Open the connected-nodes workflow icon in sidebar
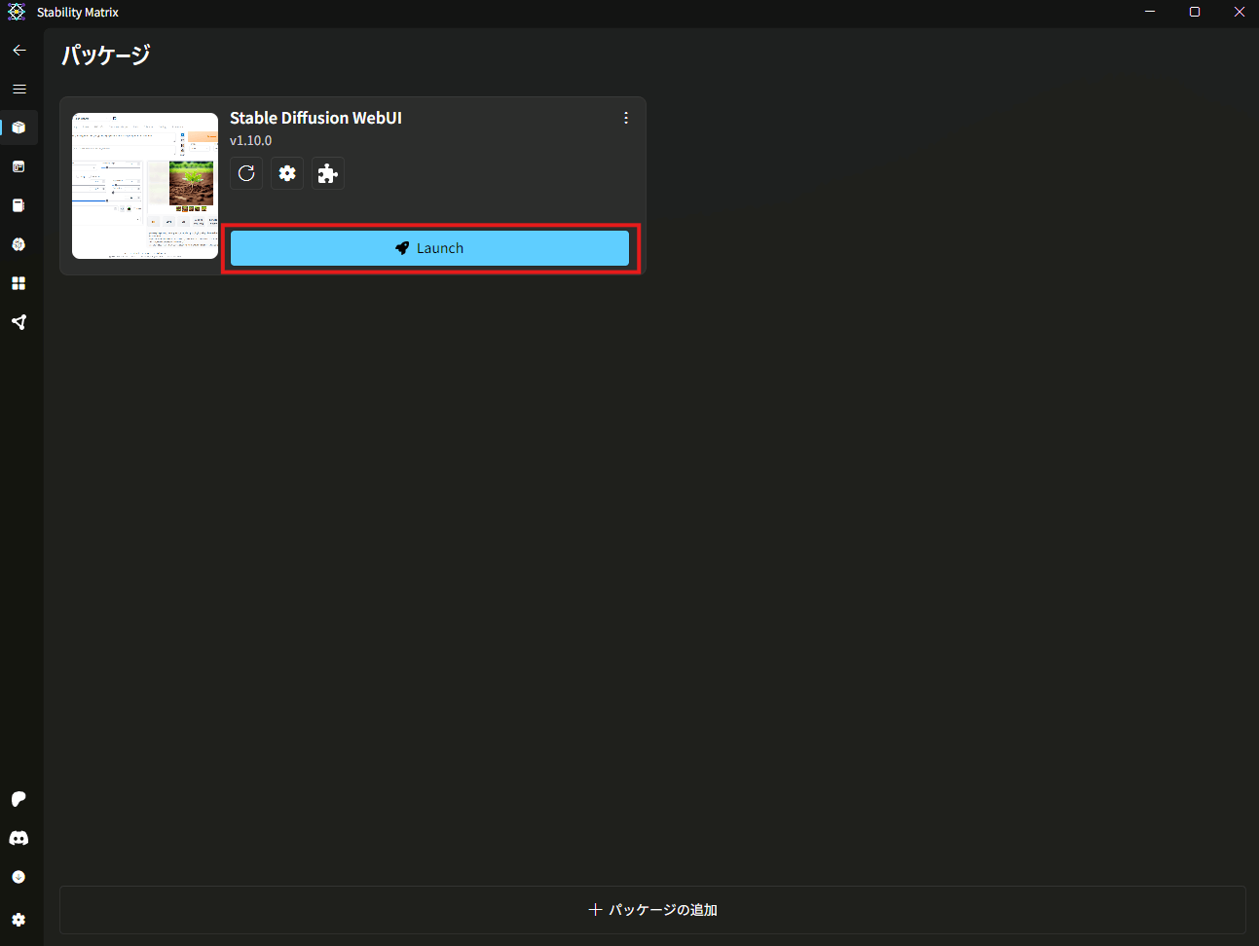Viewport: 1259px width, 946px height. [19, 322]
